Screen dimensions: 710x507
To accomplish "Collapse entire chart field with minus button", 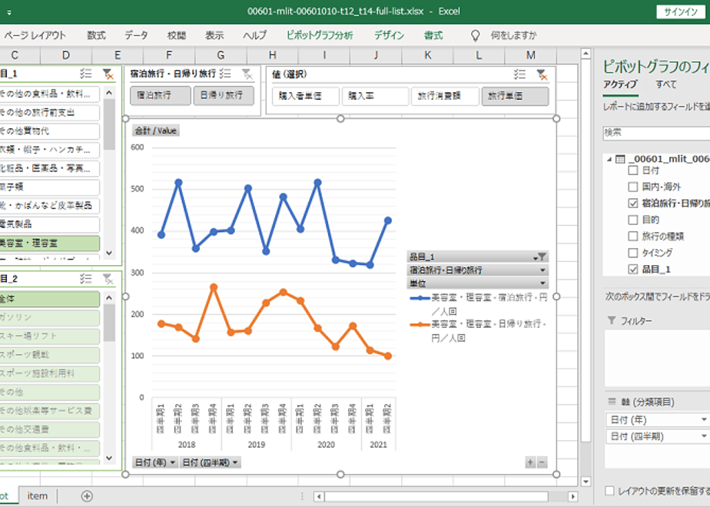I will [x=542, y=462].
